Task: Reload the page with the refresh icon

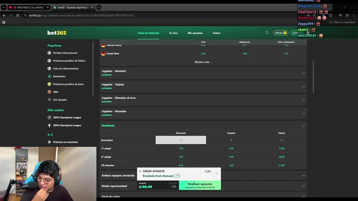Action: click(17, 15)
